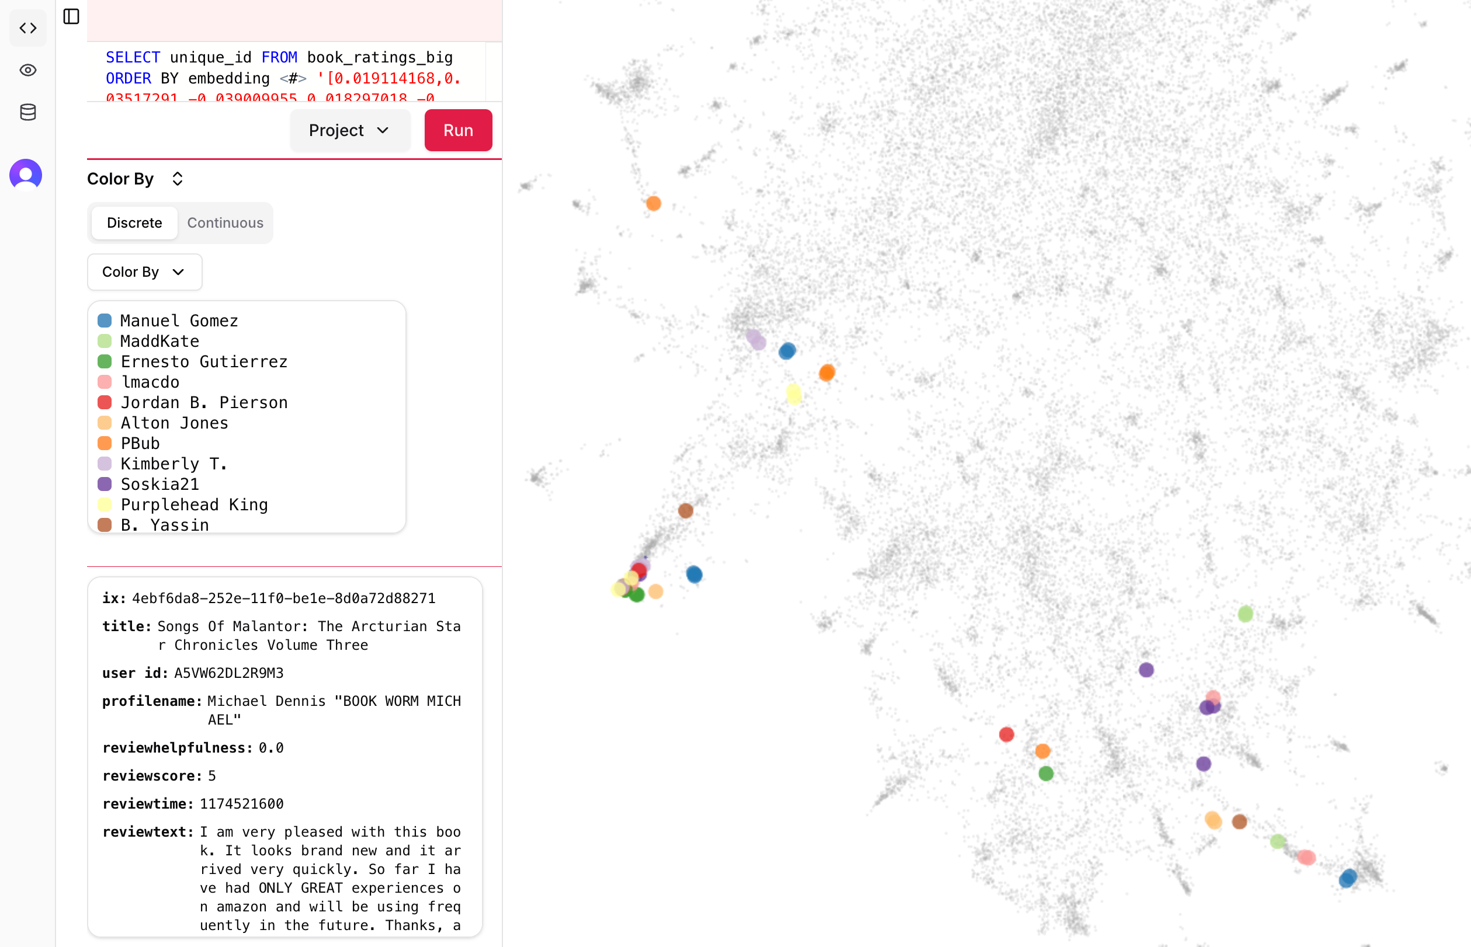Click chevron on Project button
Viewport: 1471px width, 947px height.
coord(383,130)
